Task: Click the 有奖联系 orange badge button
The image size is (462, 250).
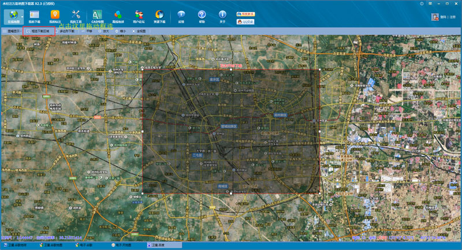Action: point(245,14)
